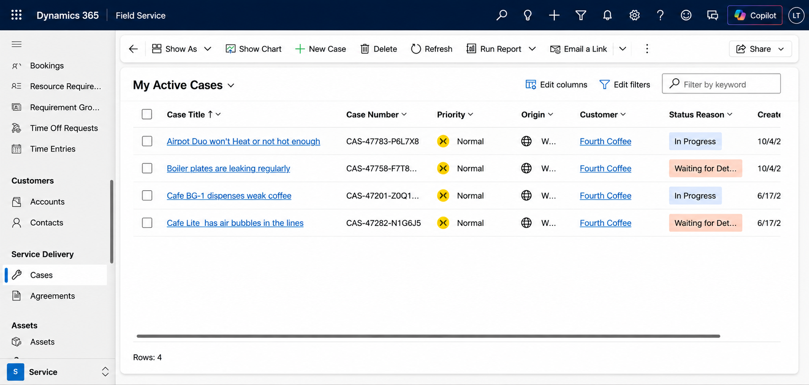Open the lightbulb assistant icon
The height and width of the screenshot is (385, 809).
click(x=528, y=15)
